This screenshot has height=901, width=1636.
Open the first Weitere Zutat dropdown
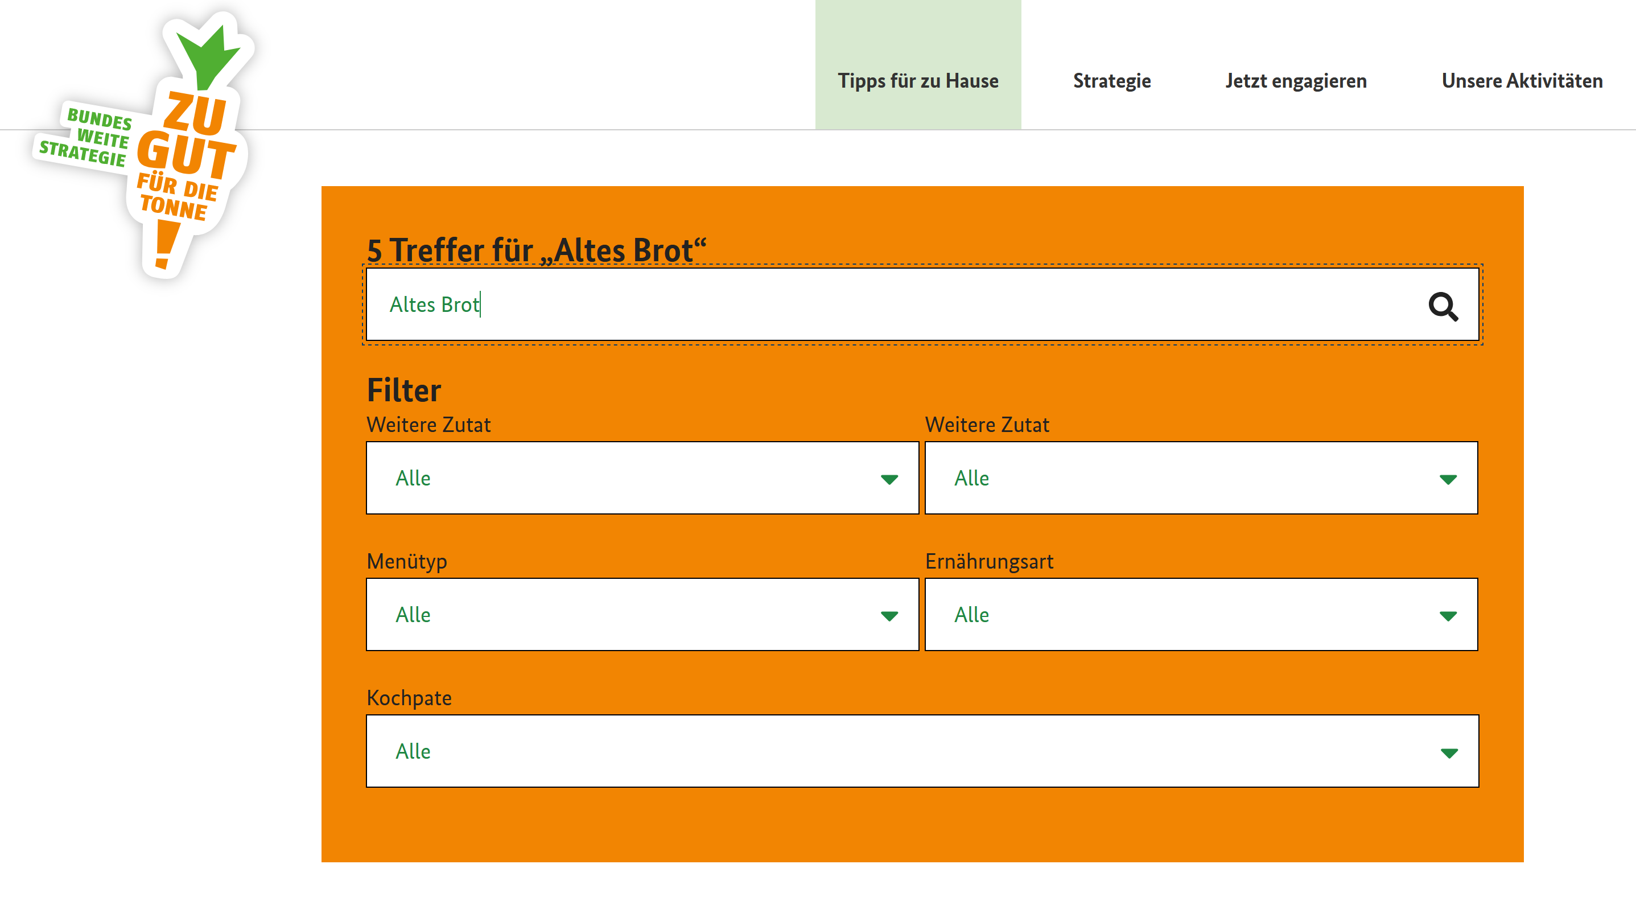(642, 478)
